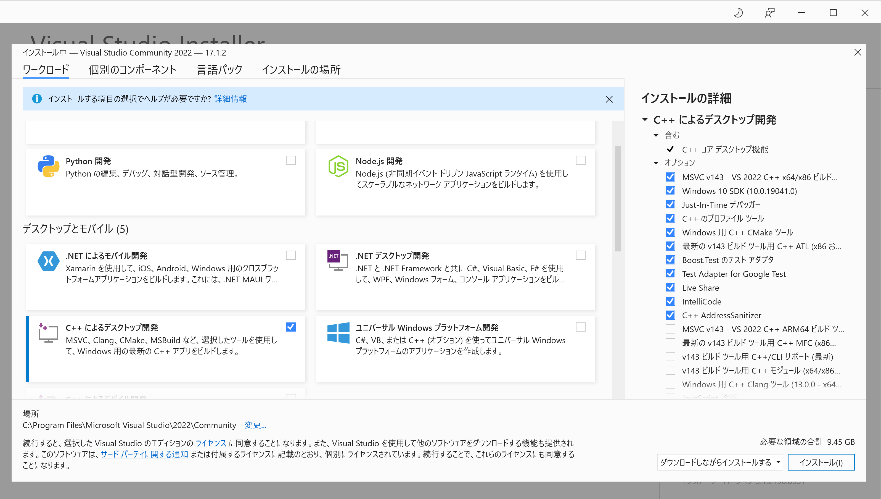Check the v143 C++ MFC option
The image size is (881, 499).
pos(670,343)
